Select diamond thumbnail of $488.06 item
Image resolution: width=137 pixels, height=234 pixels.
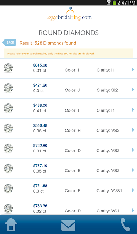pos(8,108)
